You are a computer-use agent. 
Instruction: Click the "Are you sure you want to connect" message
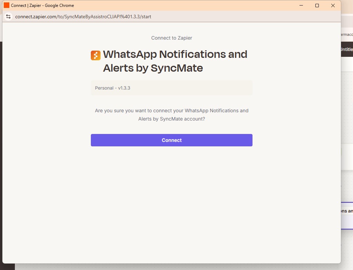(172, 115)
